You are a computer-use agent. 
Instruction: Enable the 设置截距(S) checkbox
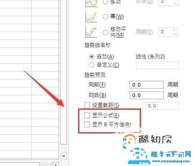point(87,105)
